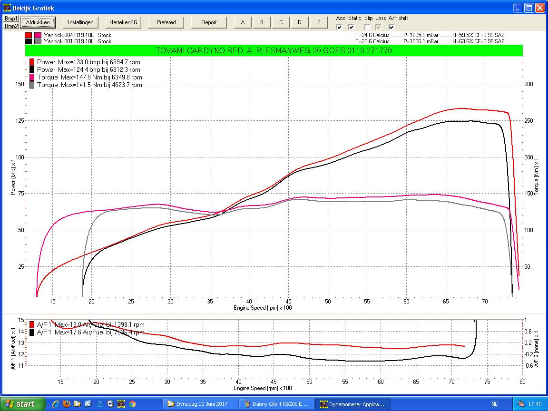Select preset C button
Screen dimensions: 548x411
(x=281, y=22)
